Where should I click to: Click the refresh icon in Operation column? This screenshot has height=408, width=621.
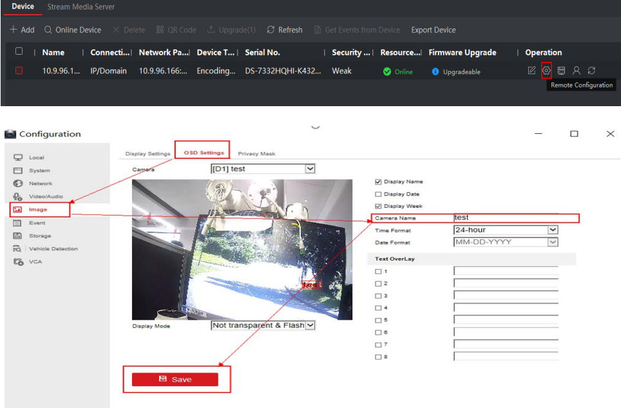coord(591,71)
